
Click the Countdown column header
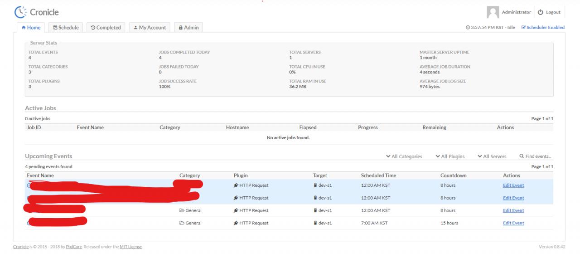453,175
